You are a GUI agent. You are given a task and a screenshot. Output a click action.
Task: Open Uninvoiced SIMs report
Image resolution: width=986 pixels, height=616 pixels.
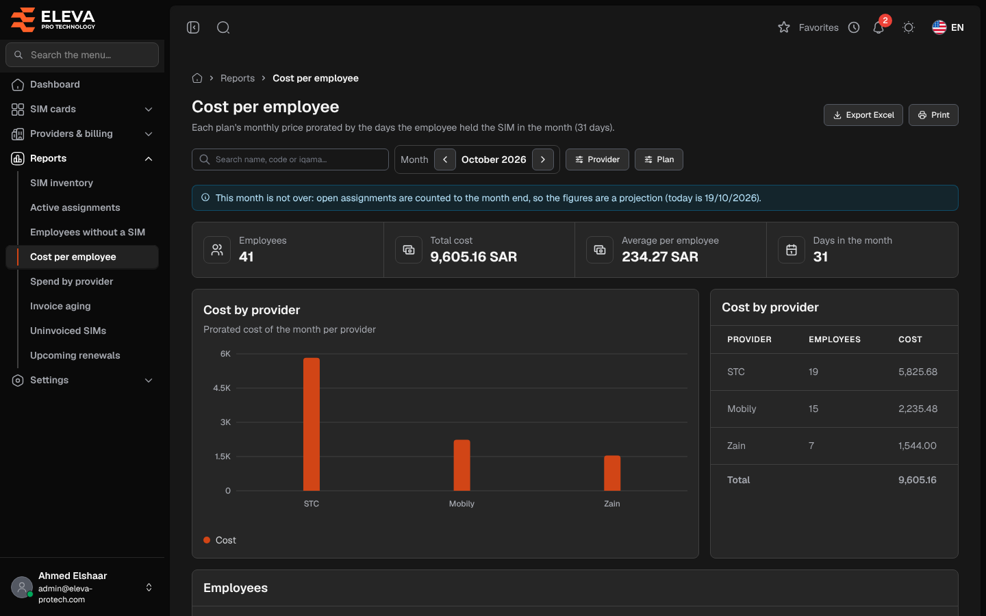68,331
